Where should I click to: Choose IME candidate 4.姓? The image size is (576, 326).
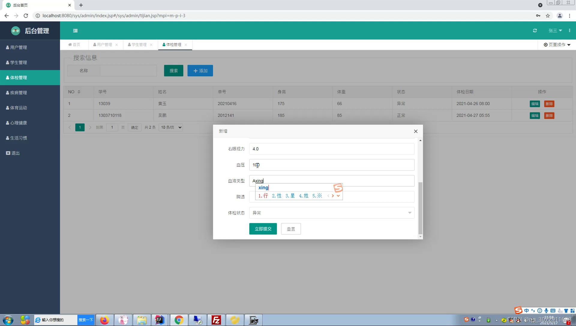pos(304,196)
